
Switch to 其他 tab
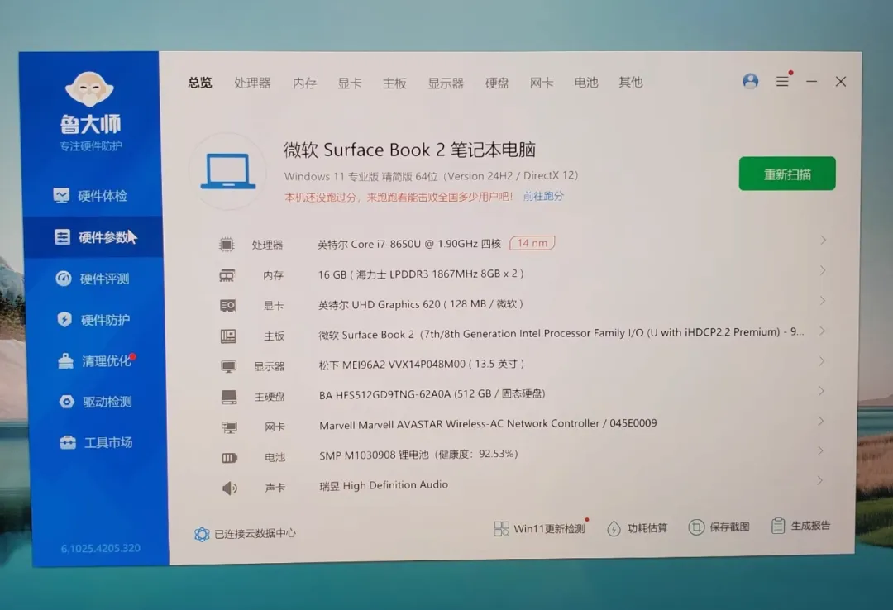(x=631, y=83)
